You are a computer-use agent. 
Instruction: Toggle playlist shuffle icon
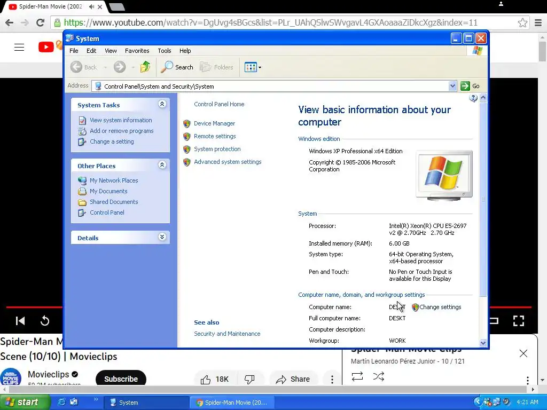tap(379, 376)
